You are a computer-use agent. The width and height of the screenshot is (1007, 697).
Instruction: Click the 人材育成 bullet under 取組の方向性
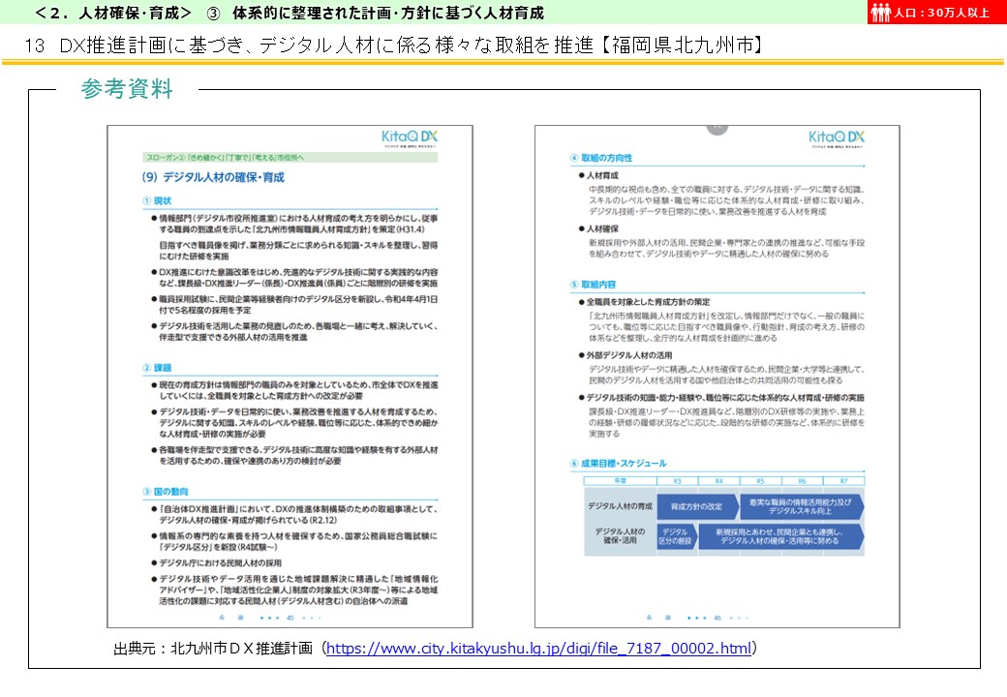[x=598, y=175]
